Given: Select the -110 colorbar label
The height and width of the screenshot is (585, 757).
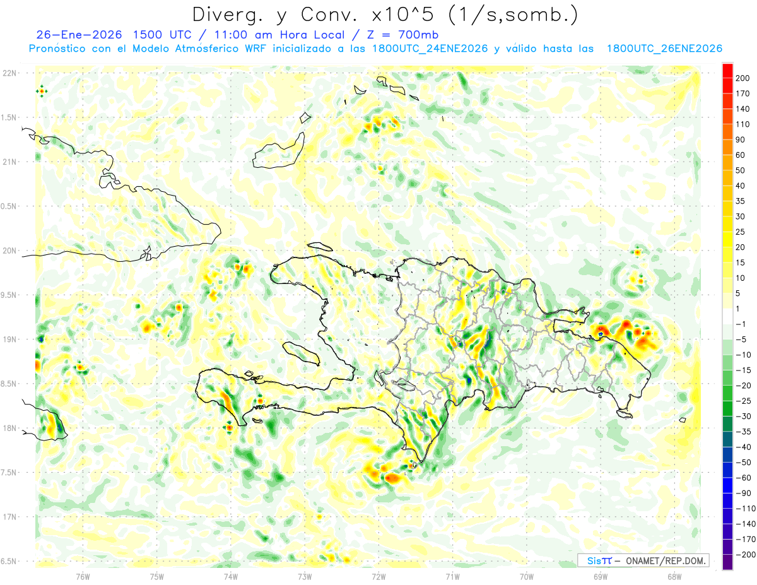Looking at the screenshot, I should click(745, 508).
